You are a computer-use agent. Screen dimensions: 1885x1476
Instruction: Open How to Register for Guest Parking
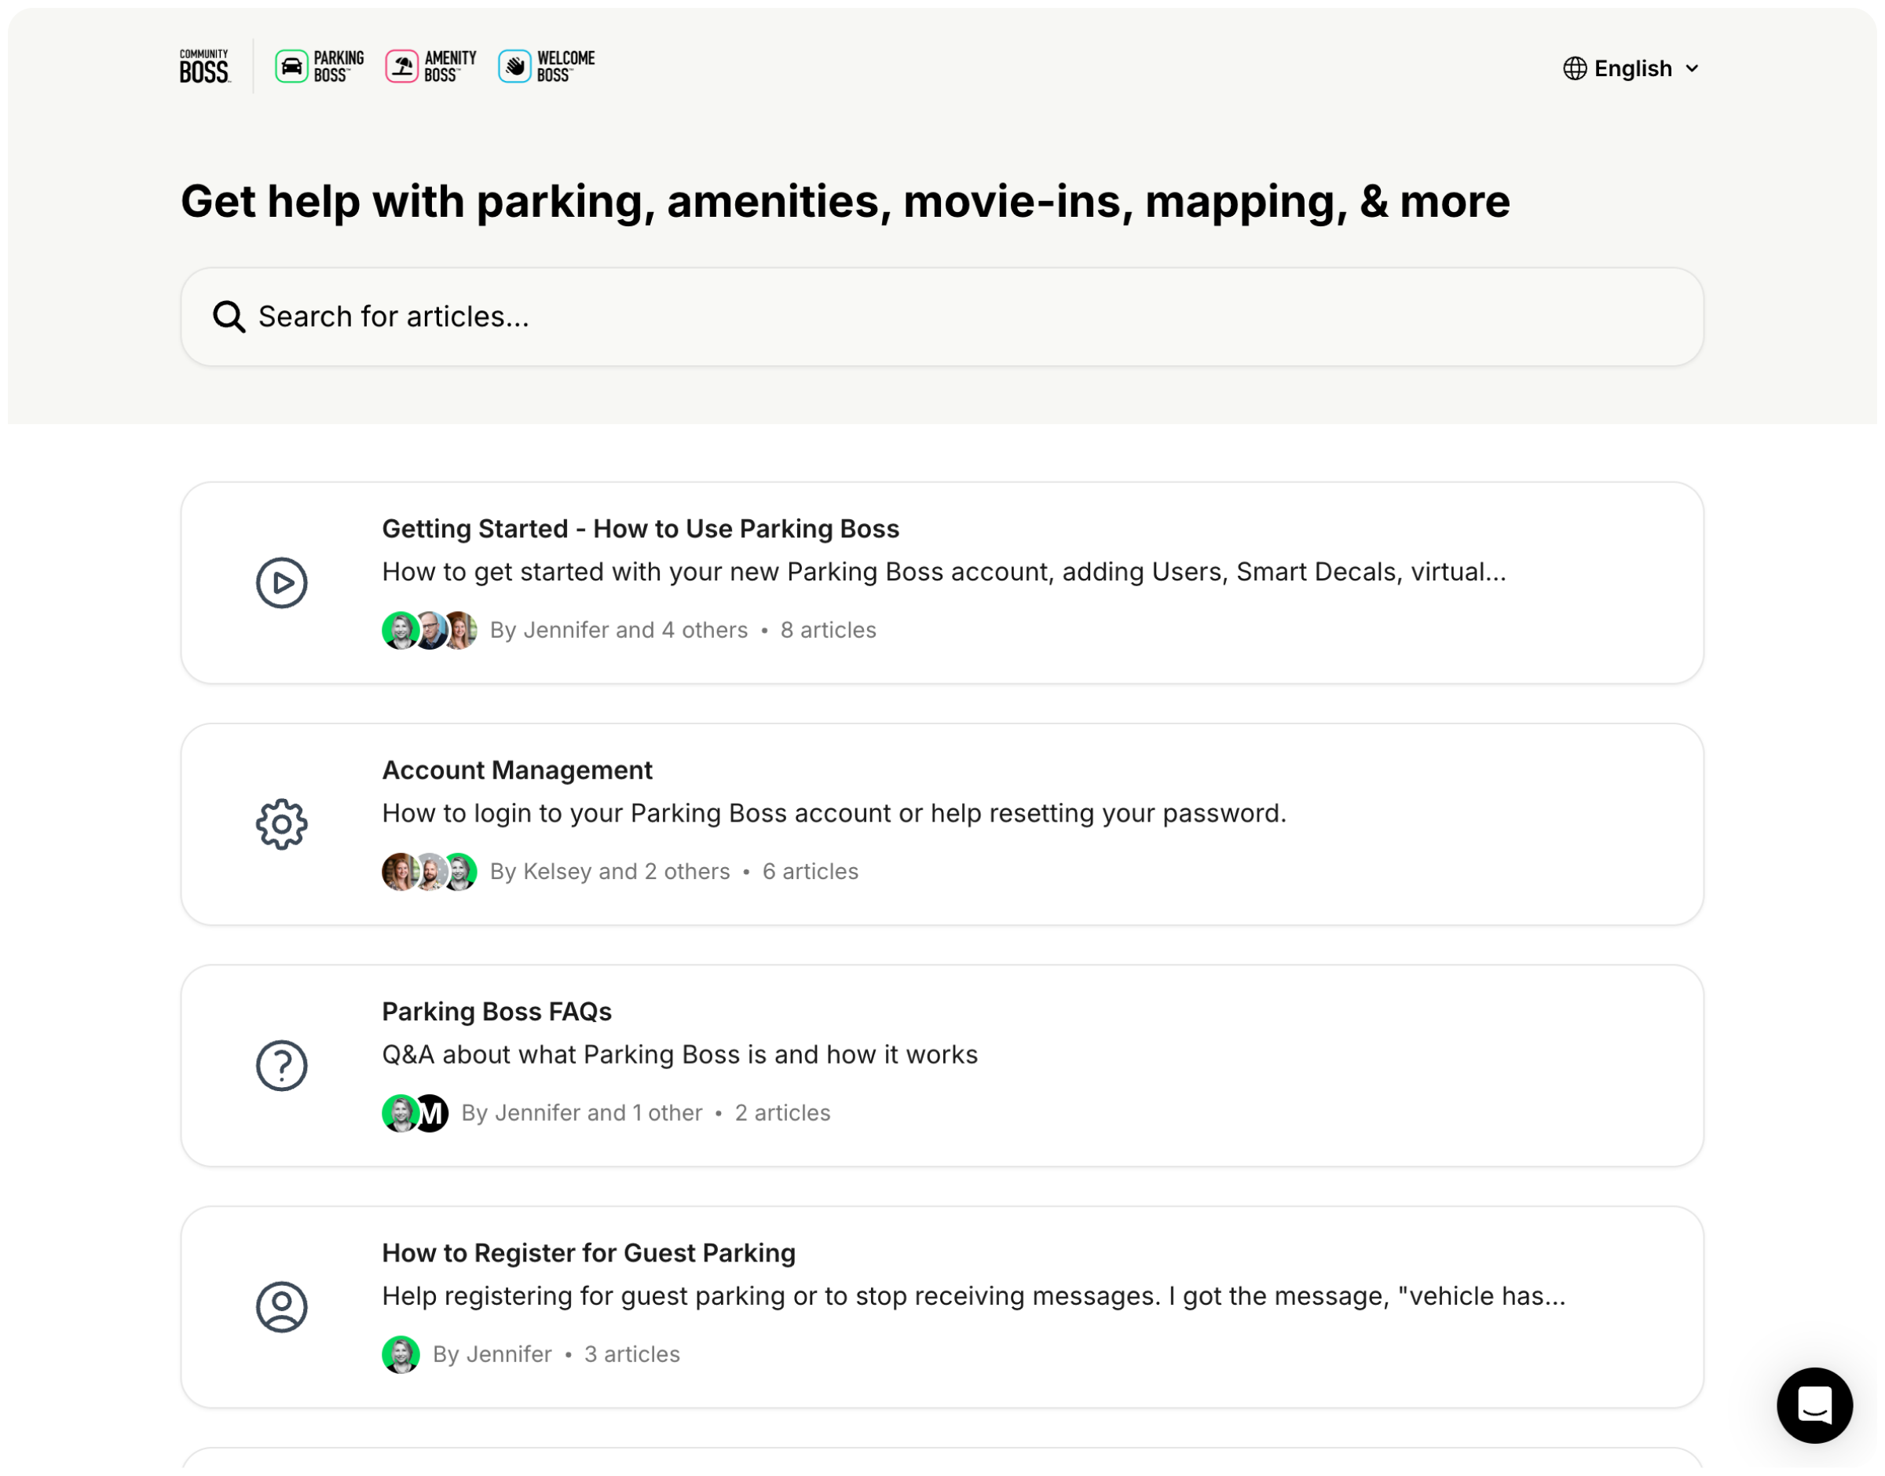(x=588, y=1253)
